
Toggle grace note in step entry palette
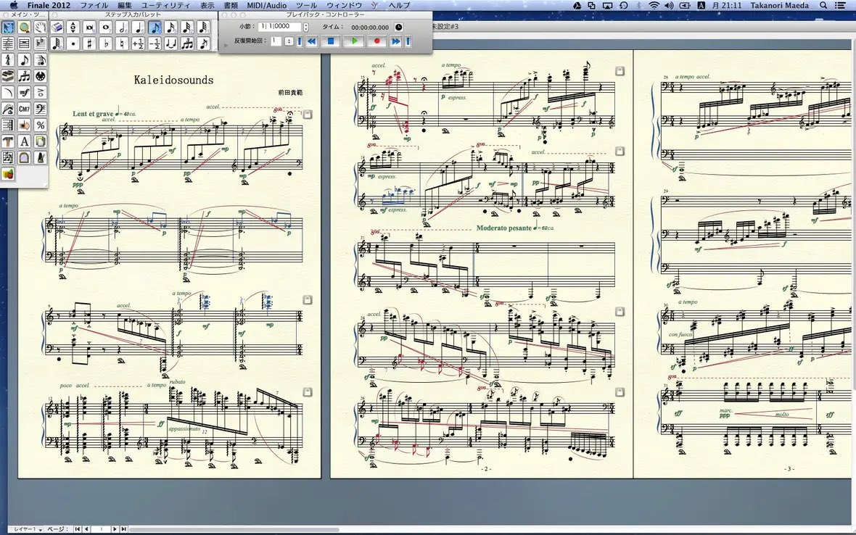(x=204, y=43)
